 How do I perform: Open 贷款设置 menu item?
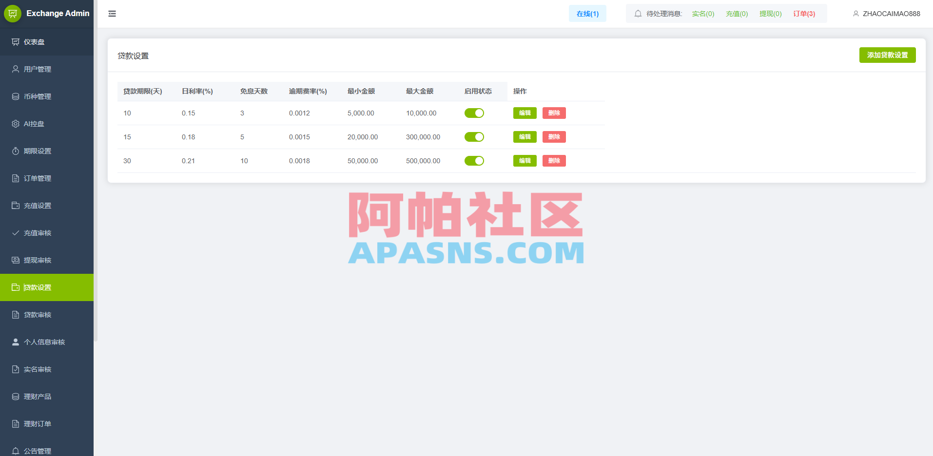click(47, 287)
